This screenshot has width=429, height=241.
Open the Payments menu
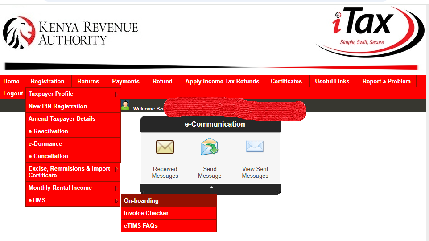[x=126, y=82]
